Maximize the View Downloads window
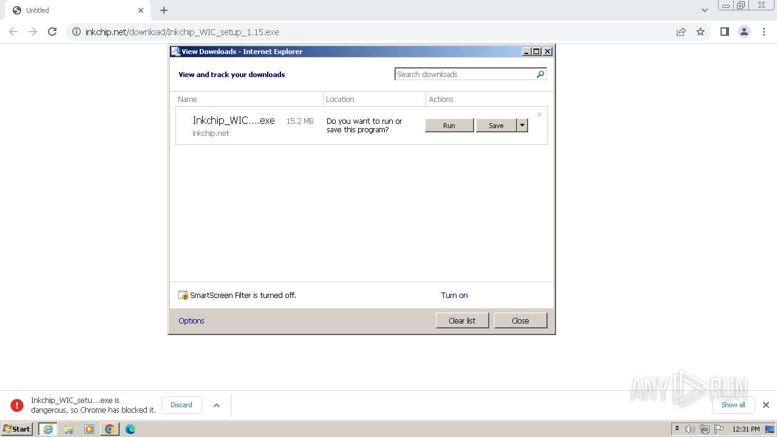This screenshot has width=777, height=437. (537, 52)
